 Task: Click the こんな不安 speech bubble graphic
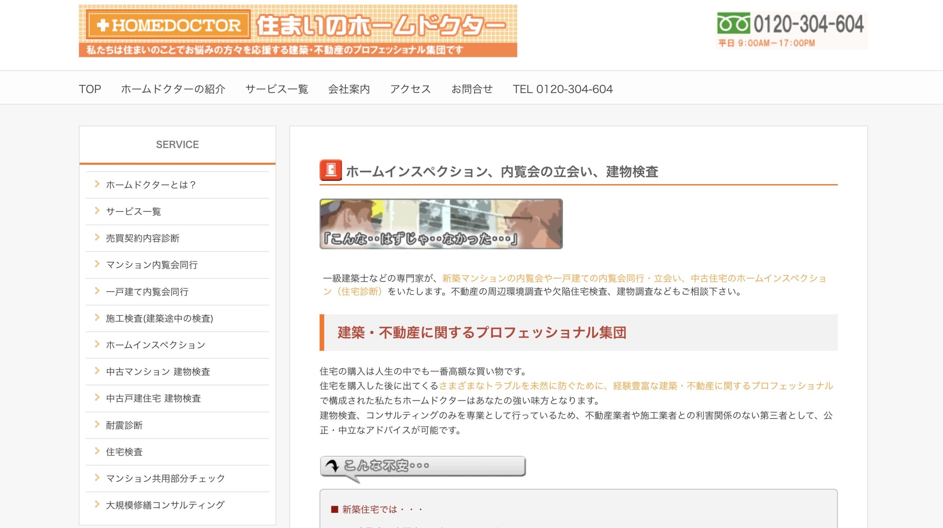423,467
